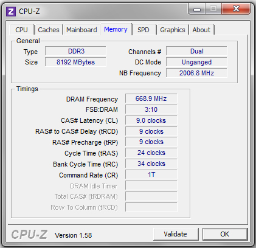The width and height of the screenshot is (256, 248).
Task: Click the Timings group heading
Action: (x=27, y=89)
